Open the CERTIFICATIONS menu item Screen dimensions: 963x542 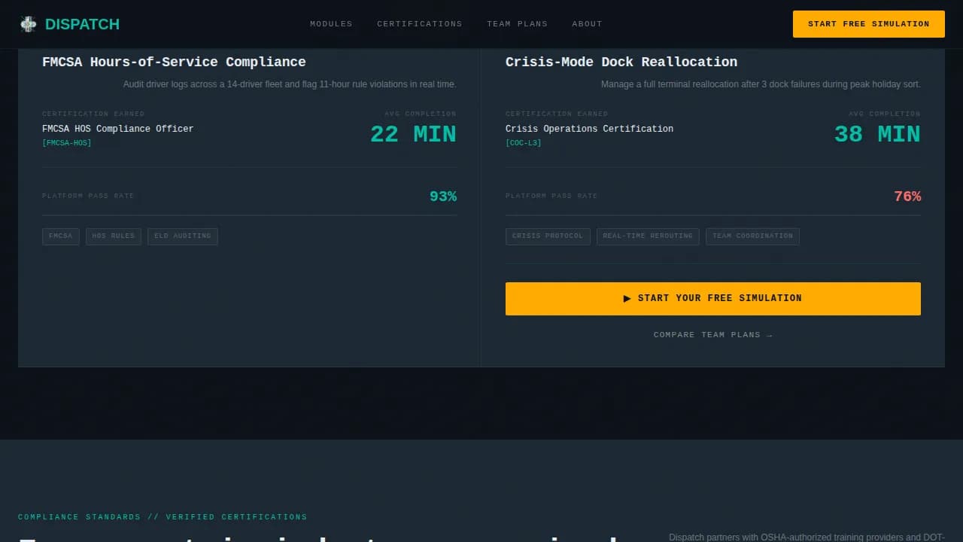(419, 23)
